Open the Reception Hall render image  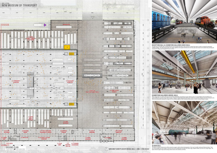pos(184,22)
